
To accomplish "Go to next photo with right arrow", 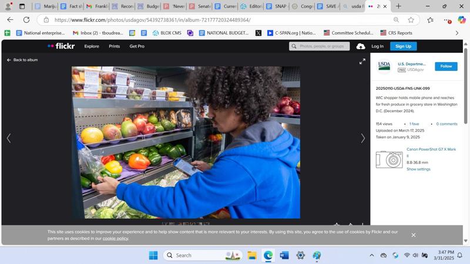I will (x=362, y=138).
